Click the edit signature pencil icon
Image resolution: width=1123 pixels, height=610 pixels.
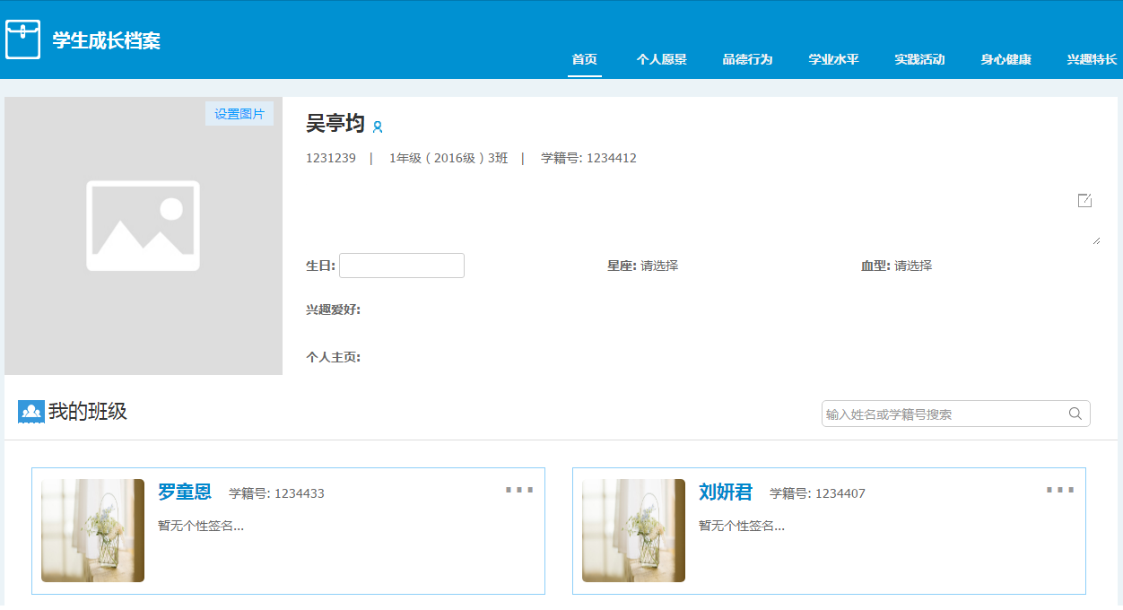(x=1084, y=200)
